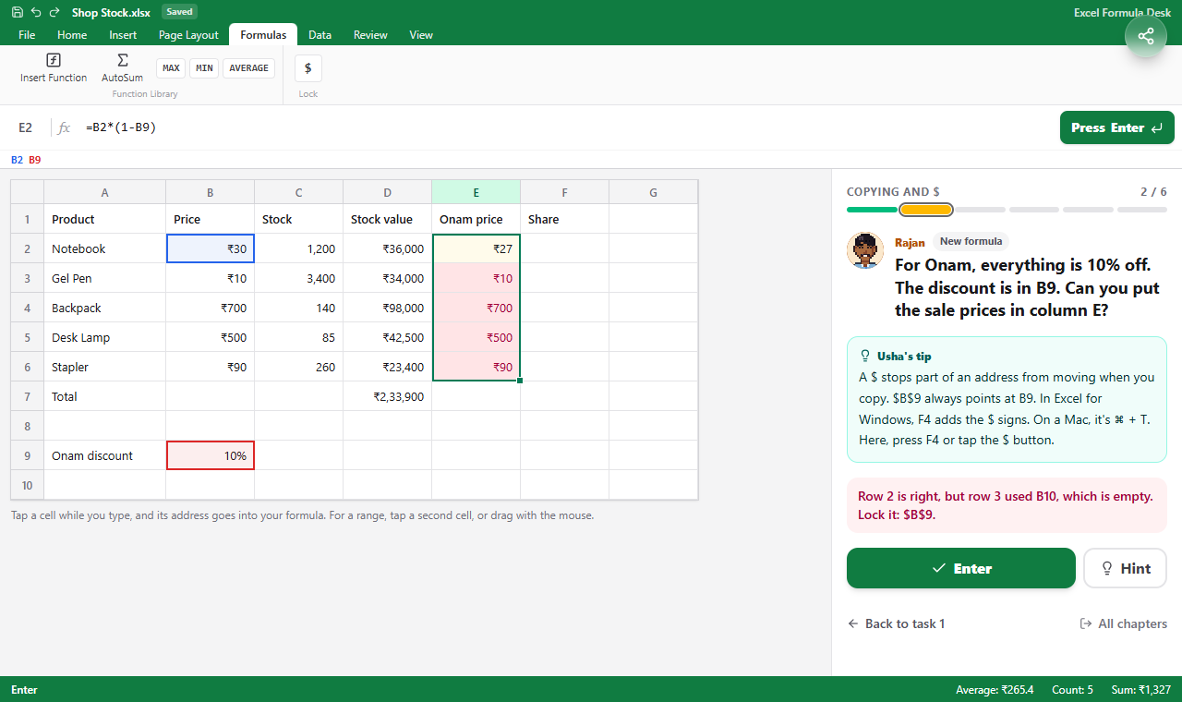Select cell E2 showing ₹27

tap(476, 248)
